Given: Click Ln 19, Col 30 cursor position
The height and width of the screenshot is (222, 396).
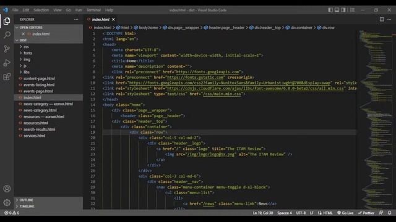Looking at the screenshot, I should [x=263, y=213].
